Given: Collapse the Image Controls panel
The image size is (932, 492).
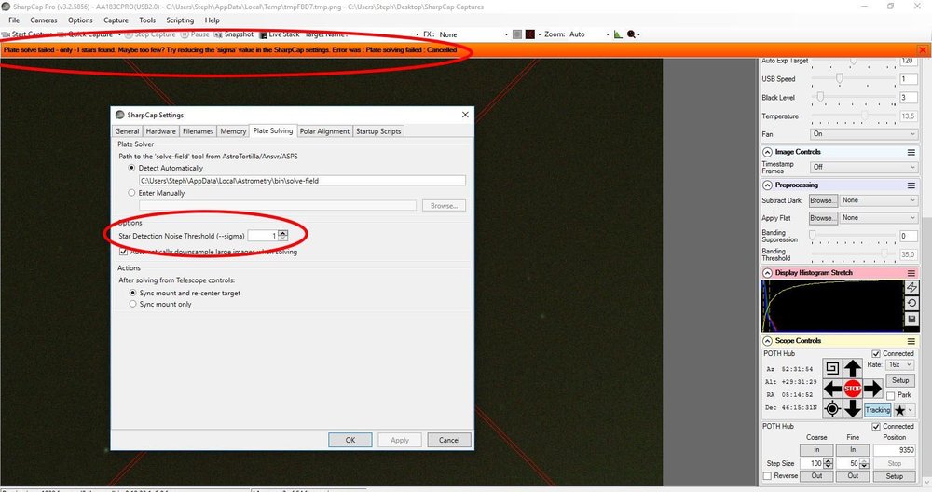Looking at the screenshot, I should click(x=767, y=152).
